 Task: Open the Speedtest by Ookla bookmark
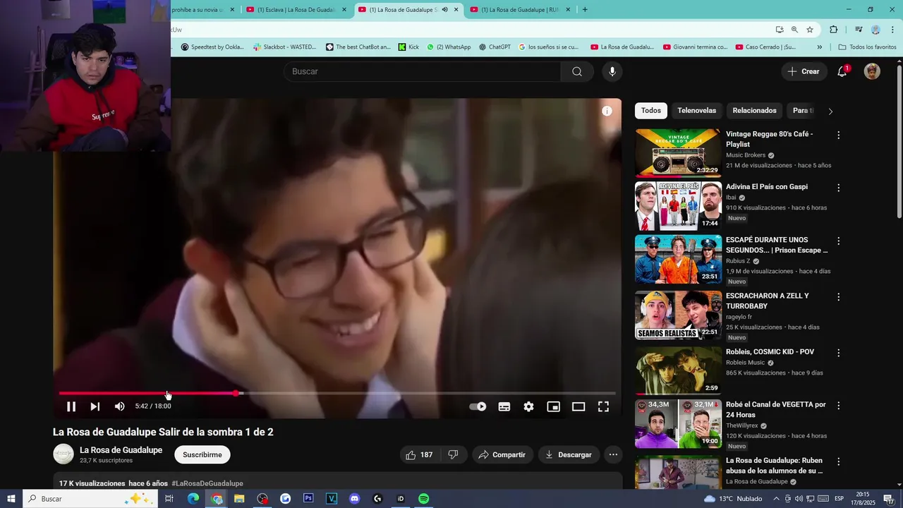coord(212,47)
